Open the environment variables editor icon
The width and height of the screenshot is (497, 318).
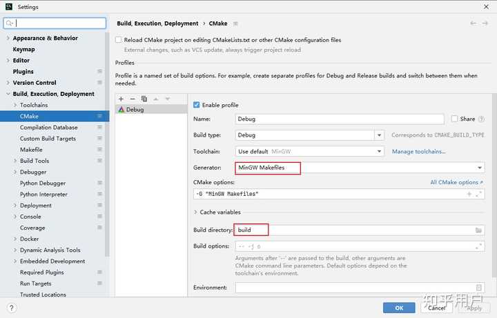click(x=479, y=288)
